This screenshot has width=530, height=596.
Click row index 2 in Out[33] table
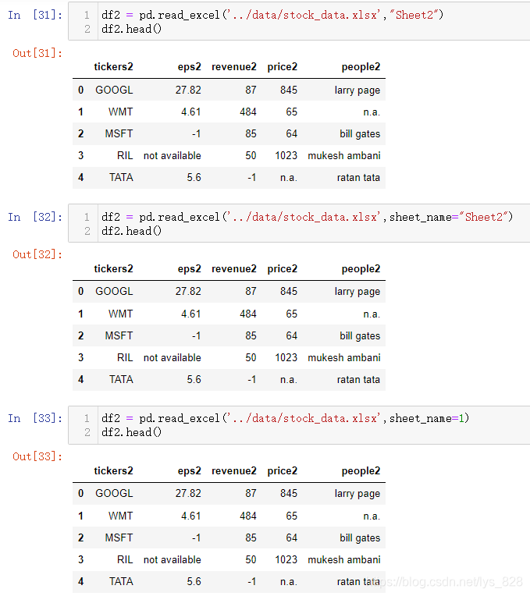coord(80,537)
